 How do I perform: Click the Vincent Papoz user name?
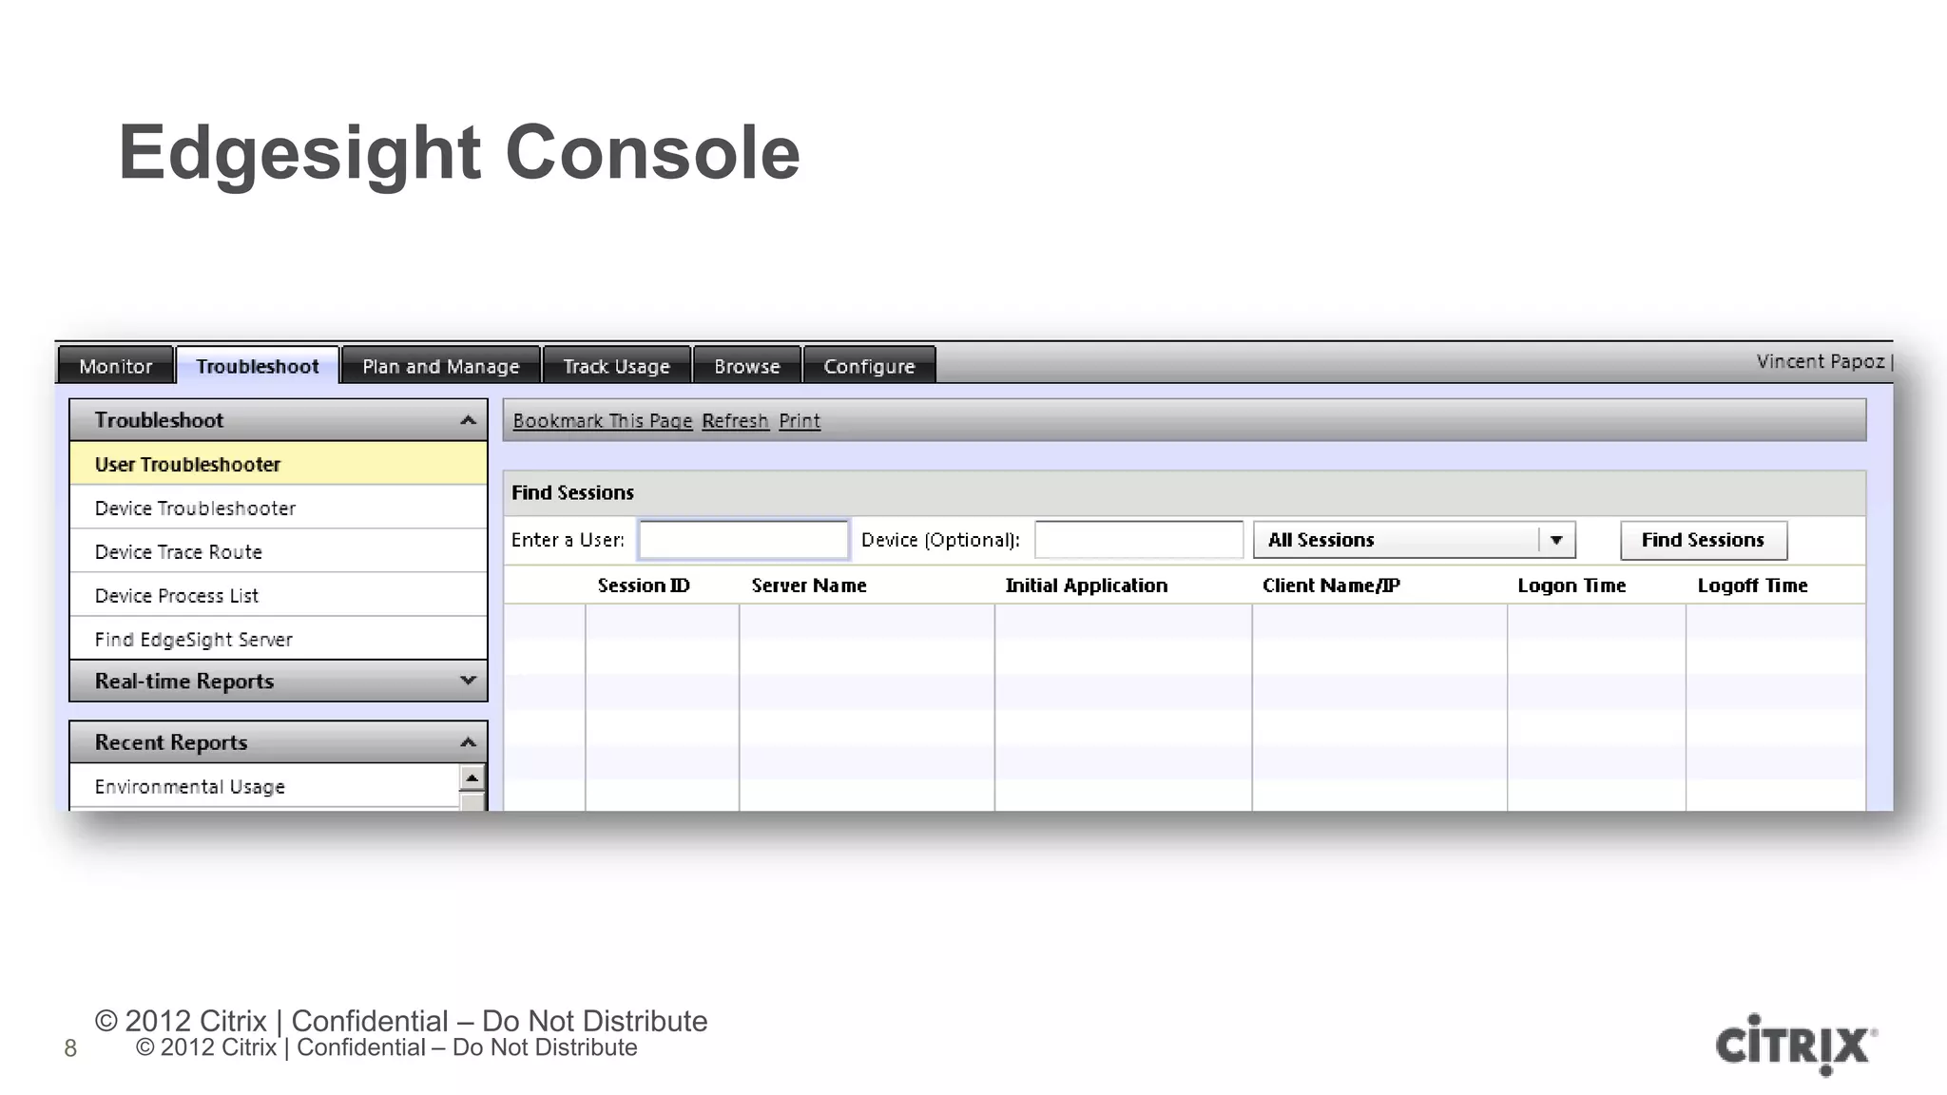click(1821, 361)
